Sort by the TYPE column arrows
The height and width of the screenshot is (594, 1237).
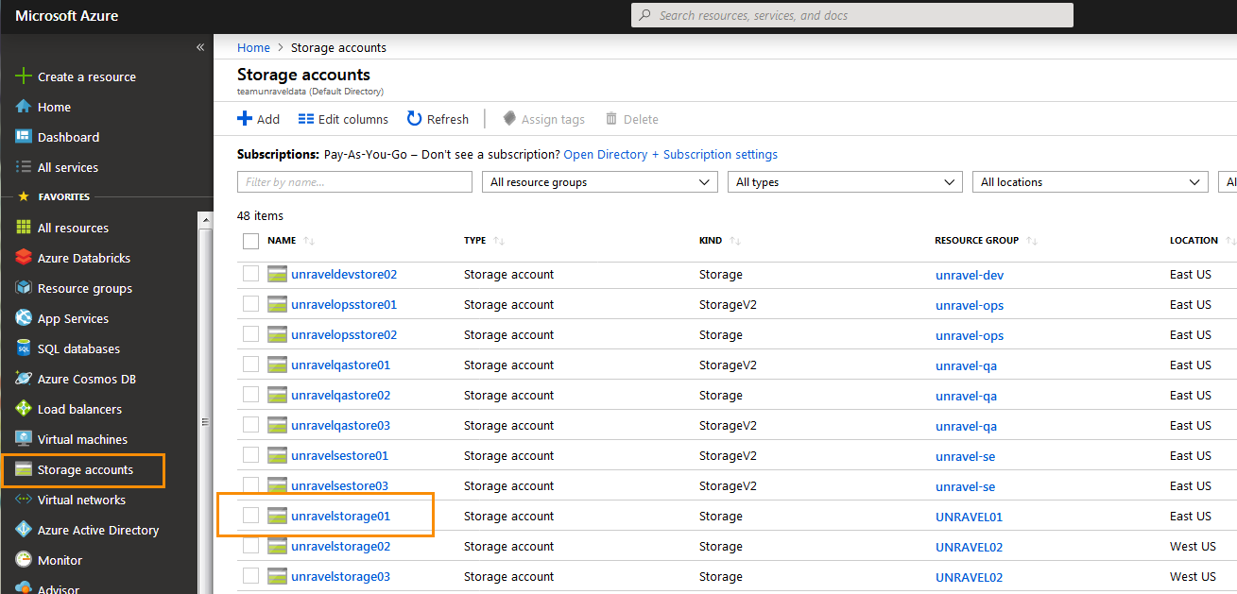click(499, 241)
